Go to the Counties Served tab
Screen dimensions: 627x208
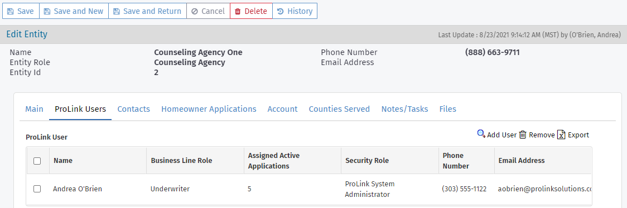339,109
